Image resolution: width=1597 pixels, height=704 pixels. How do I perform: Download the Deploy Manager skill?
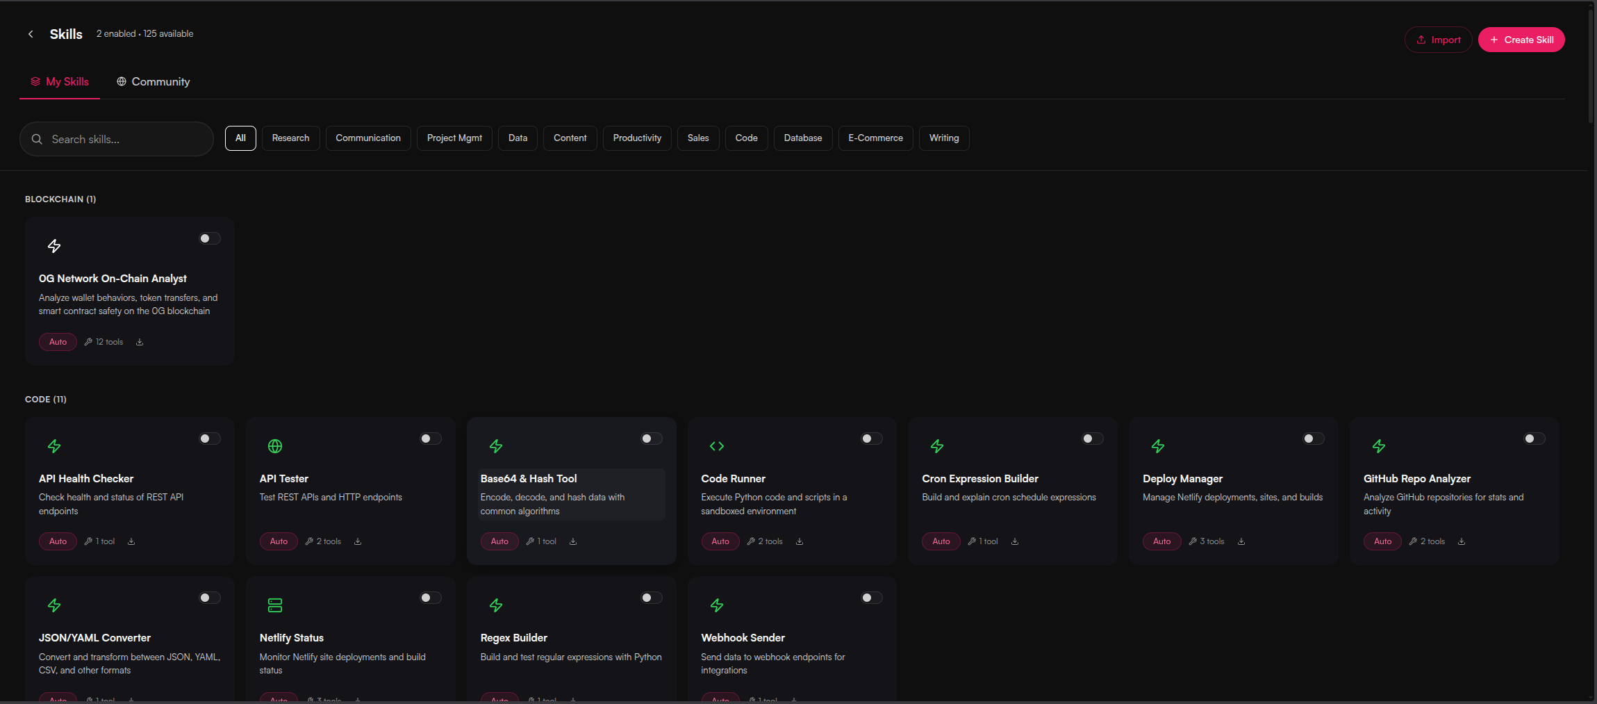click(x=1241, y=541)
